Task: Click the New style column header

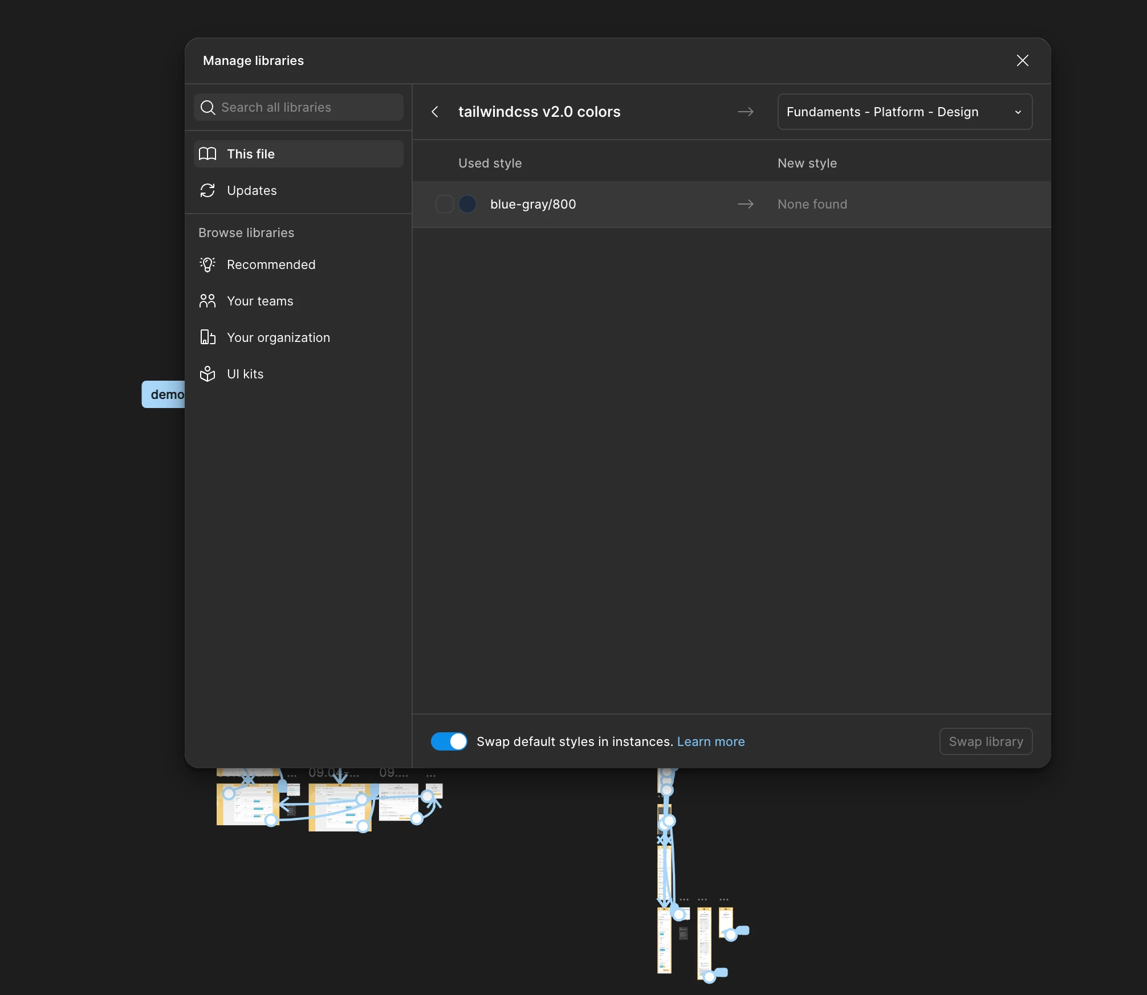Action: click(807, 163)
